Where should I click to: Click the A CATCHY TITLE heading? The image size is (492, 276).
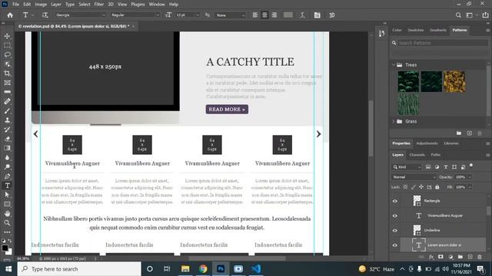pos(251,62)
